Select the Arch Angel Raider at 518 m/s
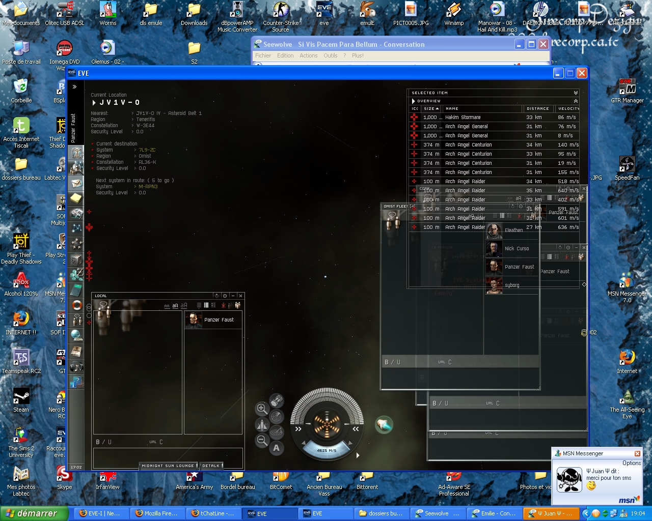The width and height of the screenshot is (652, 521). (x=495, y=182)
